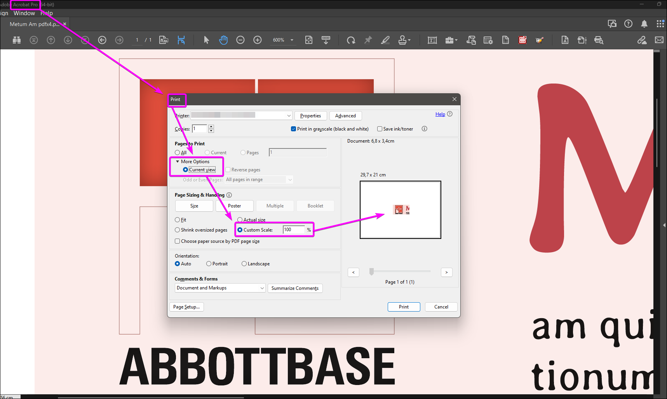
Task: Click the Copies number input field
Action: click(199, 129)
